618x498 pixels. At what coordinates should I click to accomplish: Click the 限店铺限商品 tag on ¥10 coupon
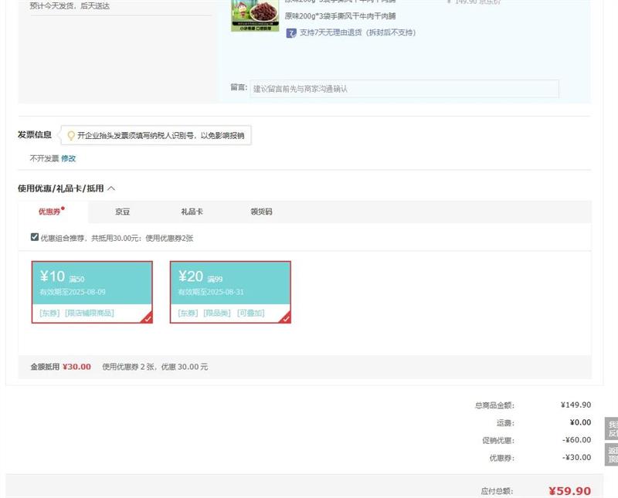[x=90, y=313]
